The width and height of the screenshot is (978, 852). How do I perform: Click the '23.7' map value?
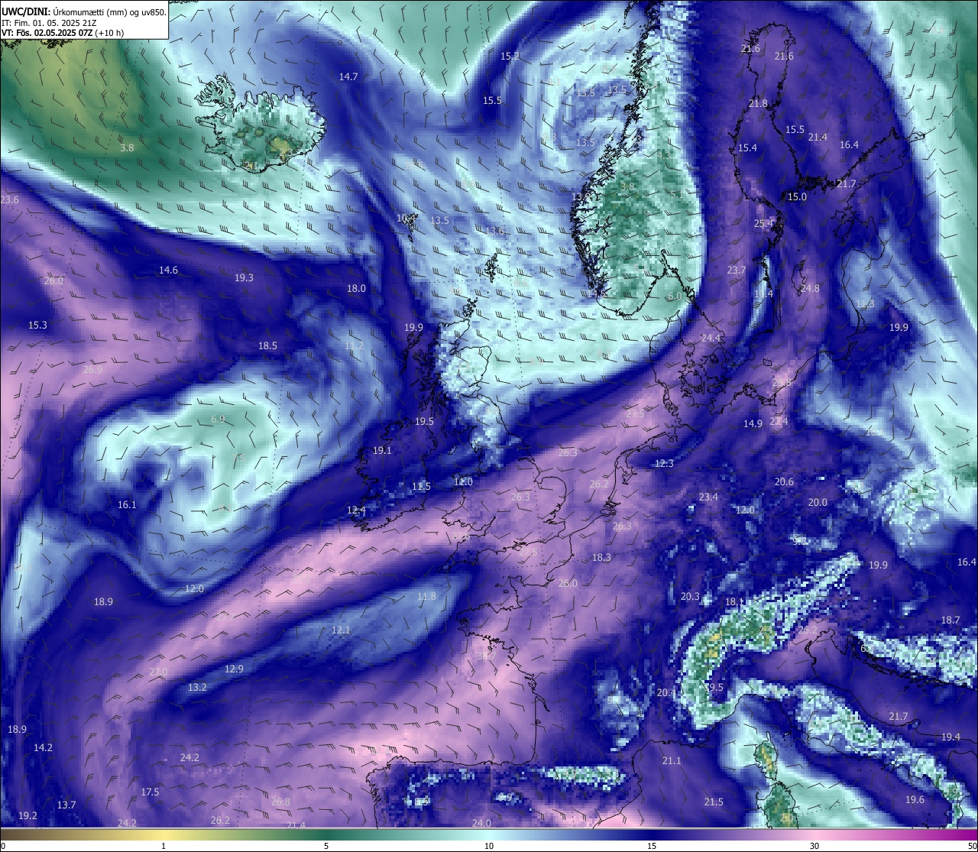736,271
